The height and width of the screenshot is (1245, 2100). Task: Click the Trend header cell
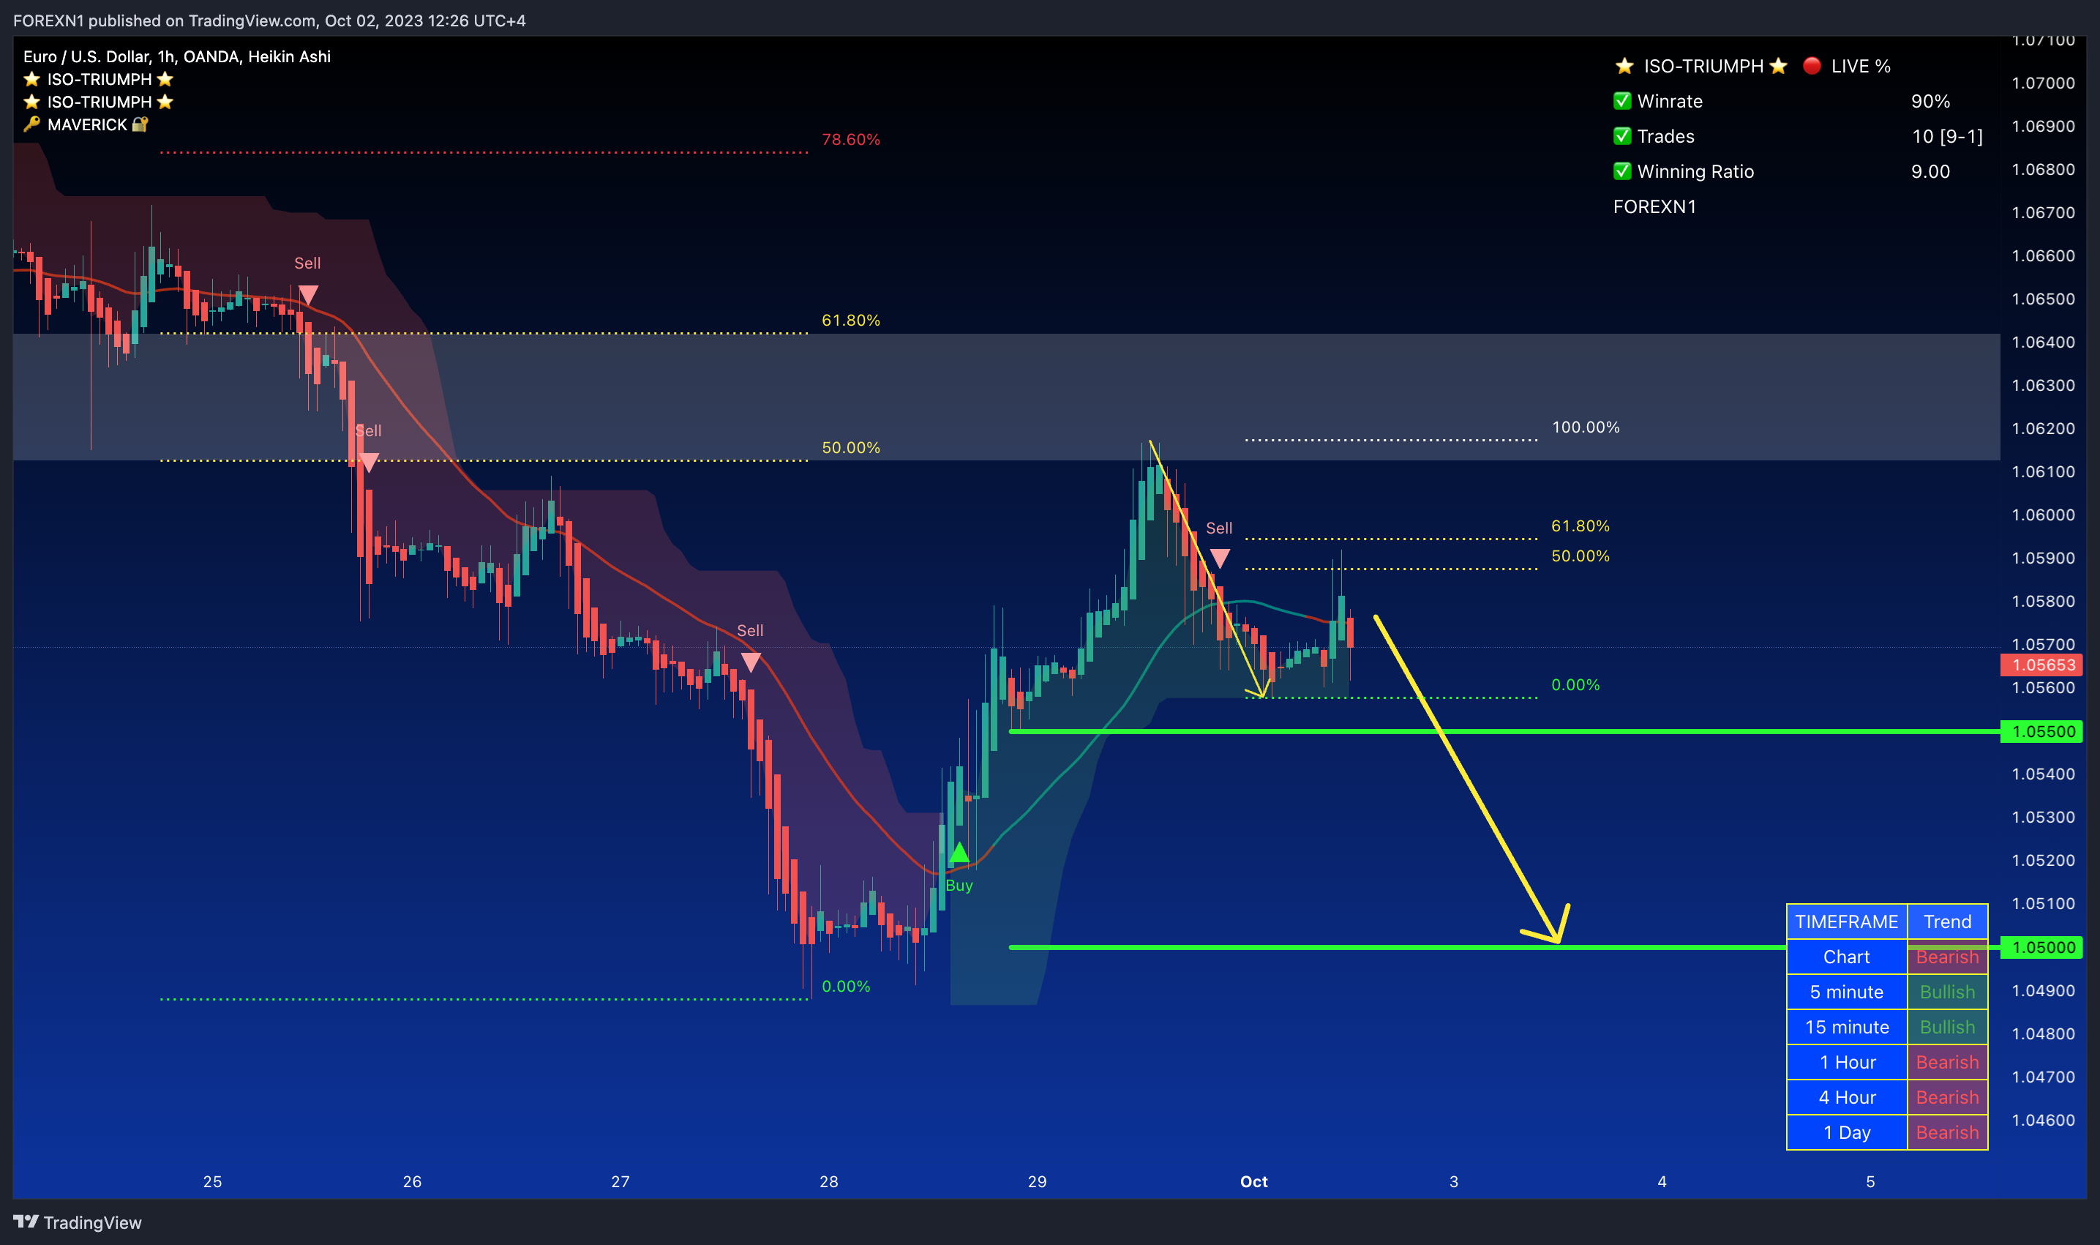pyautogui.click(x=1946, y=921)
